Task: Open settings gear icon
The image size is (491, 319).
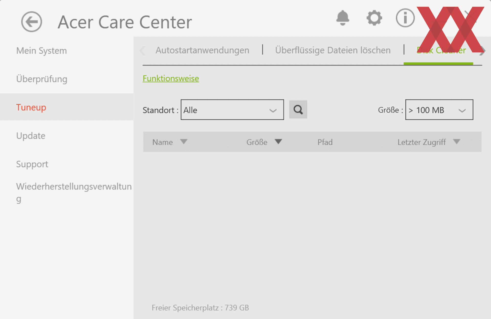Action: tap(374, 18)
